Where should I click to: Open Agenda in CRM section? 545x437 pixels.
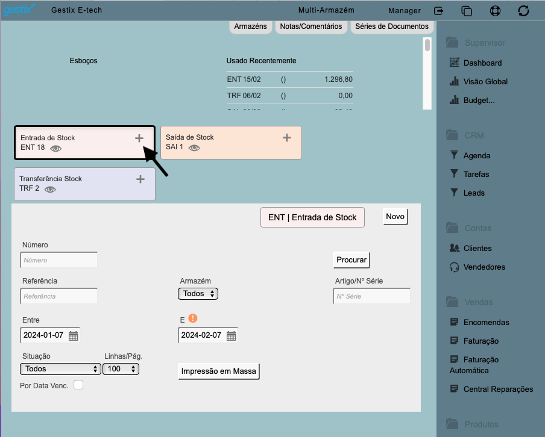pyautogui.click(x=470, y=155)
